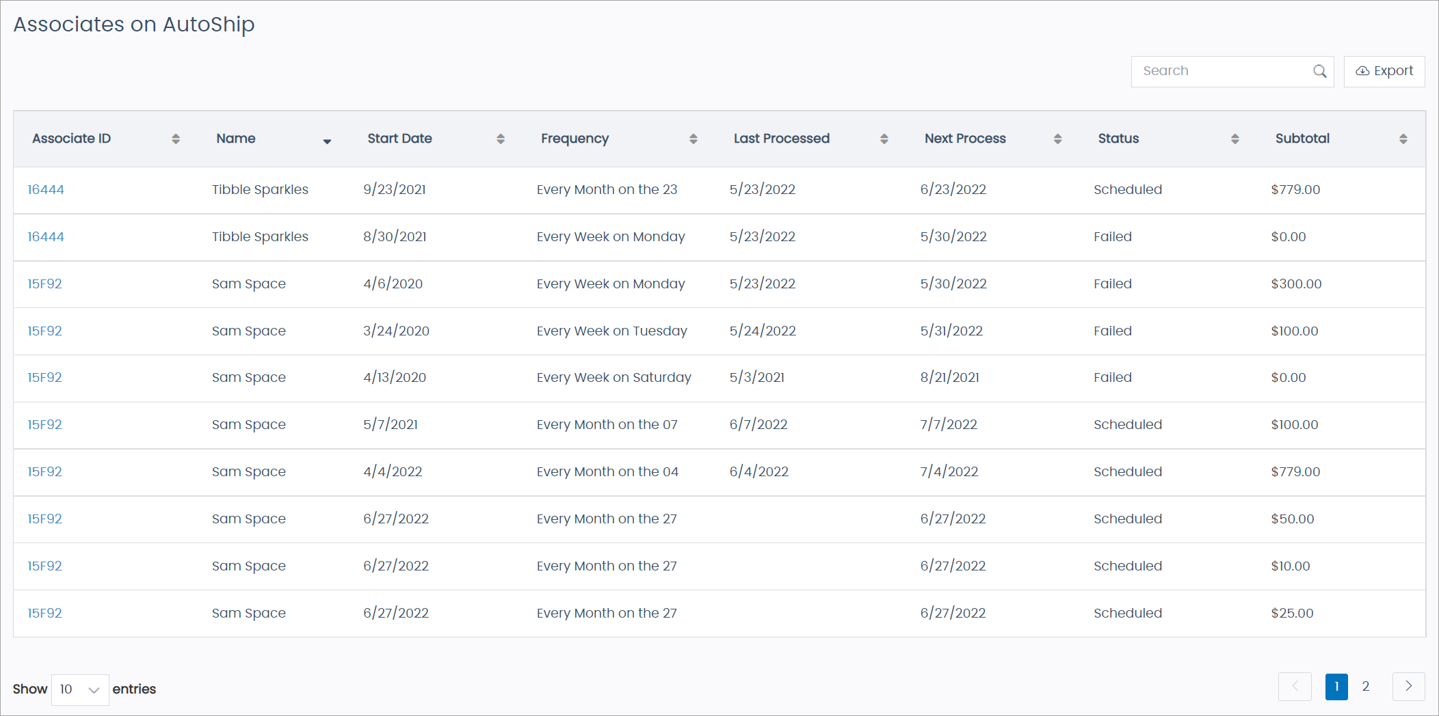Sort the Status column
1439x716 pixels.
point(1235,139)
